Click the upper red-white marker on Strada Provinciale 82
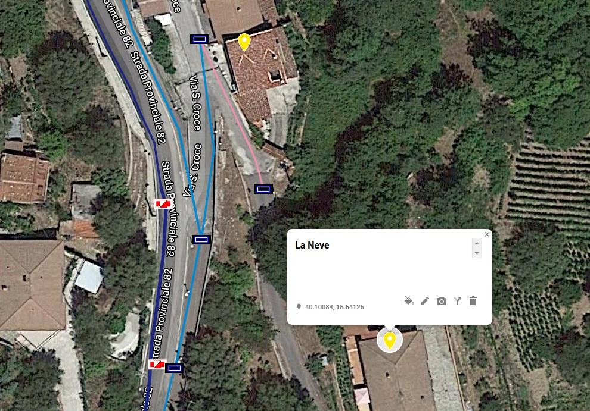 point(164,204)
